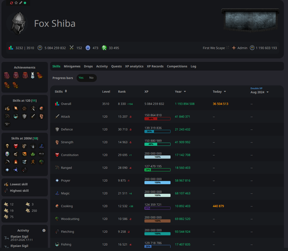Click the combat level crossed swords icon
288x251 pixels.
point(71,48)
